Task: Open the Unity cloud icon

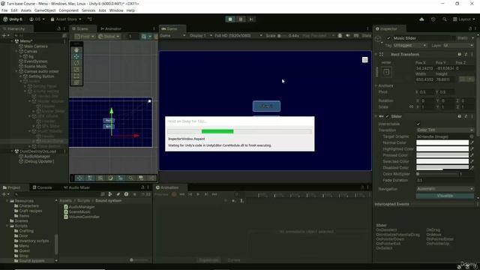Action: tap(421, 19)
